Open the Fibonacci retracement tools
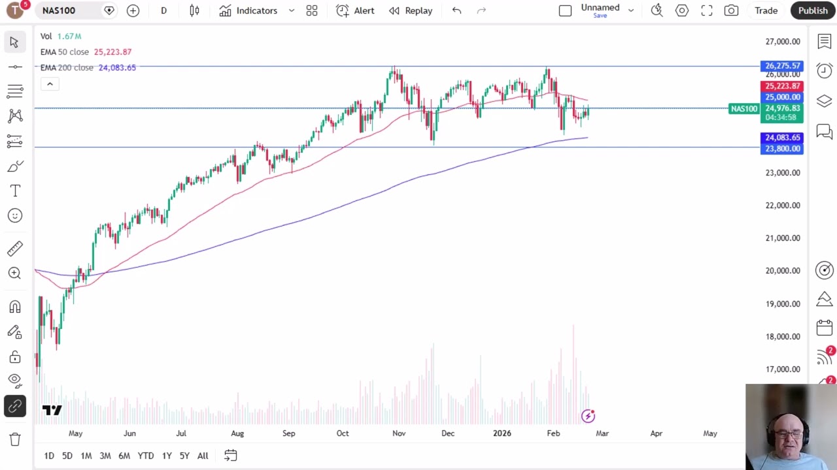The height and width of the screenshot is (470, 837). click(x=14, y=91)
